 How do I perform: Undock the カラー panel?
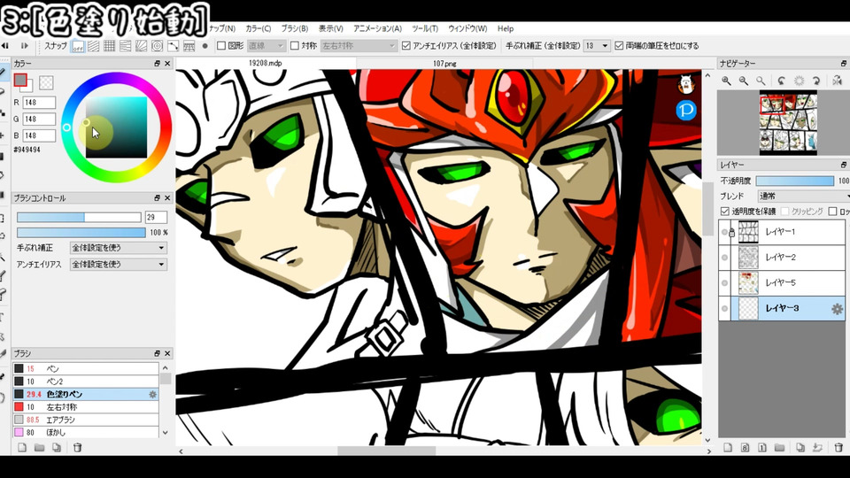coord(157,64)
